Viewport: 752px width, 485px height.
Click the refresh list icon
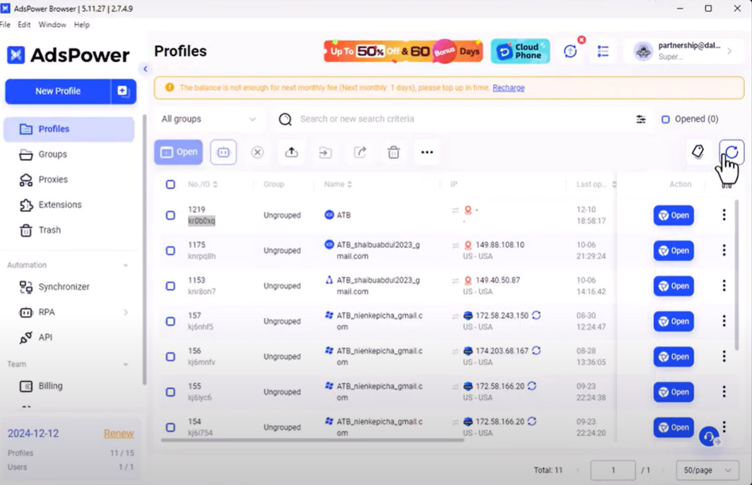[x=731, y=152]
